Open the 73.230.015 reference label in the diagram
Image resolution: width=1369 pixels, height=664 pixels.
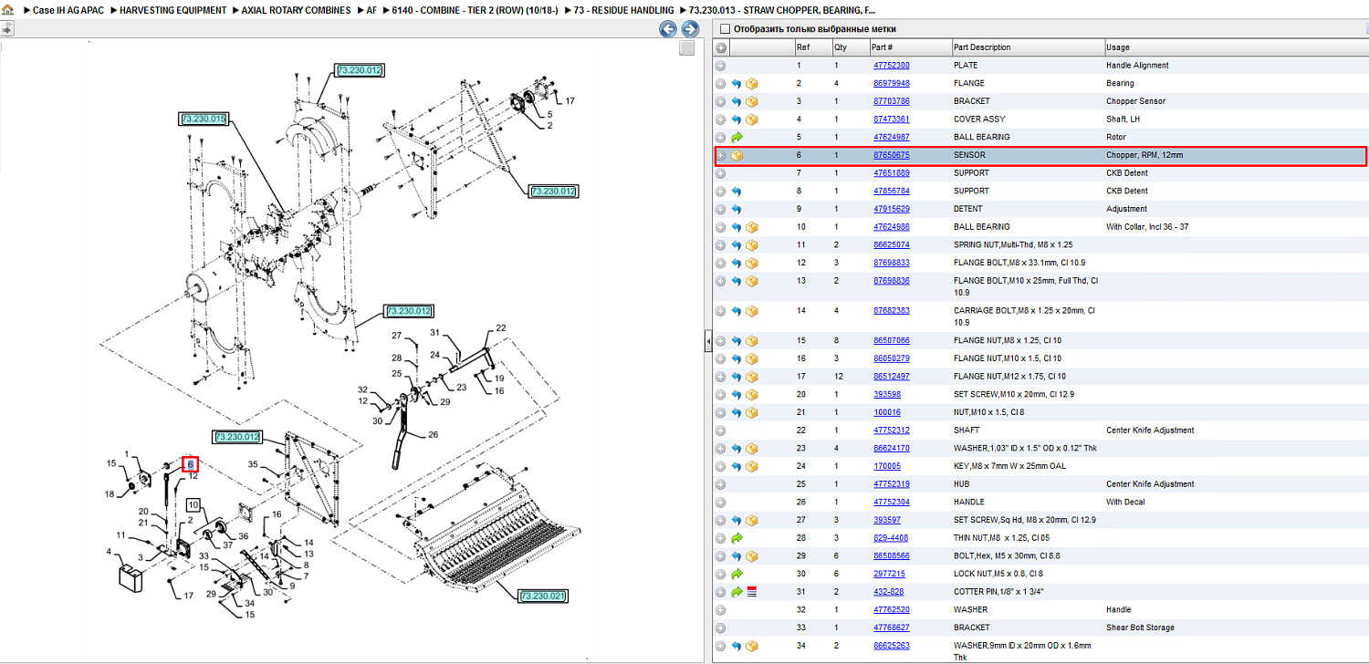click(x=204, y=119)
